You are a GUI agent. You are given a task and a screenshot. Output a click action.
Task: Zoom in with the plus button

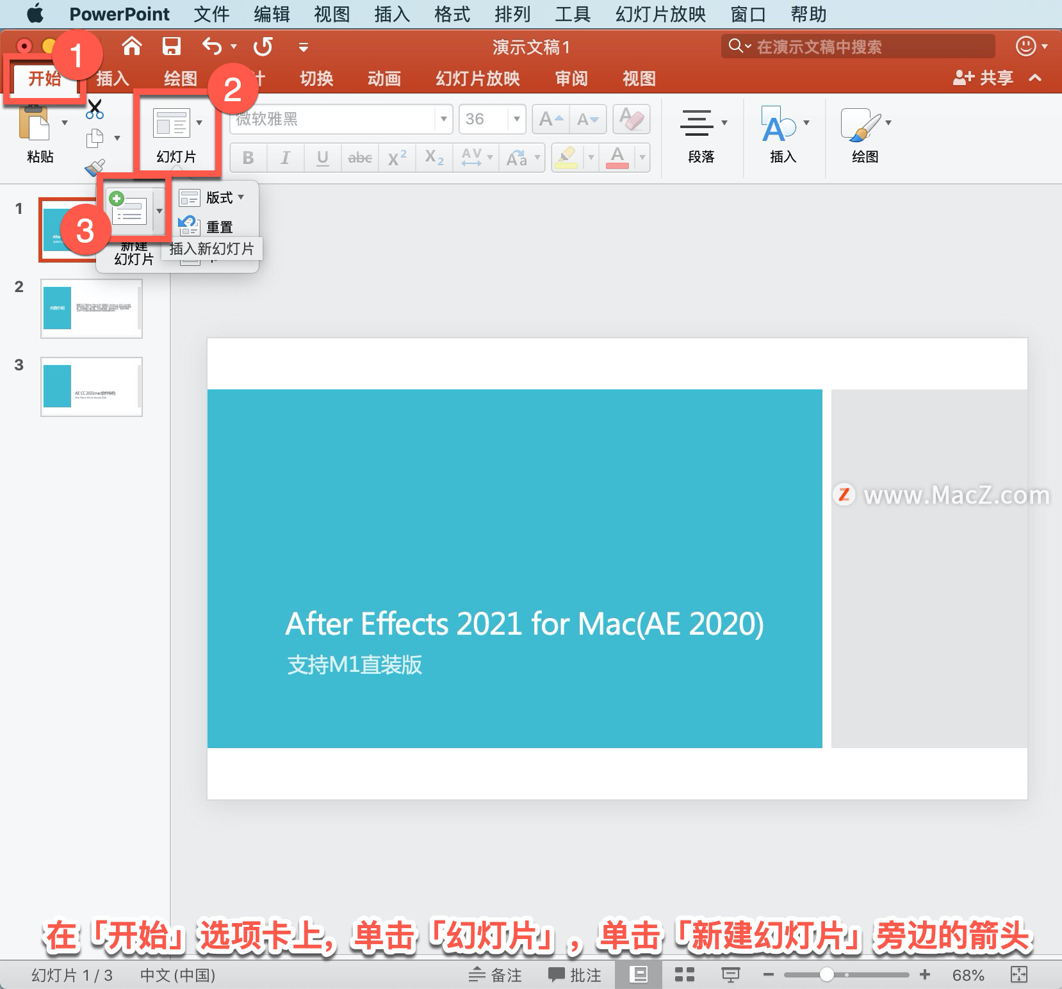tap(924, 975)
